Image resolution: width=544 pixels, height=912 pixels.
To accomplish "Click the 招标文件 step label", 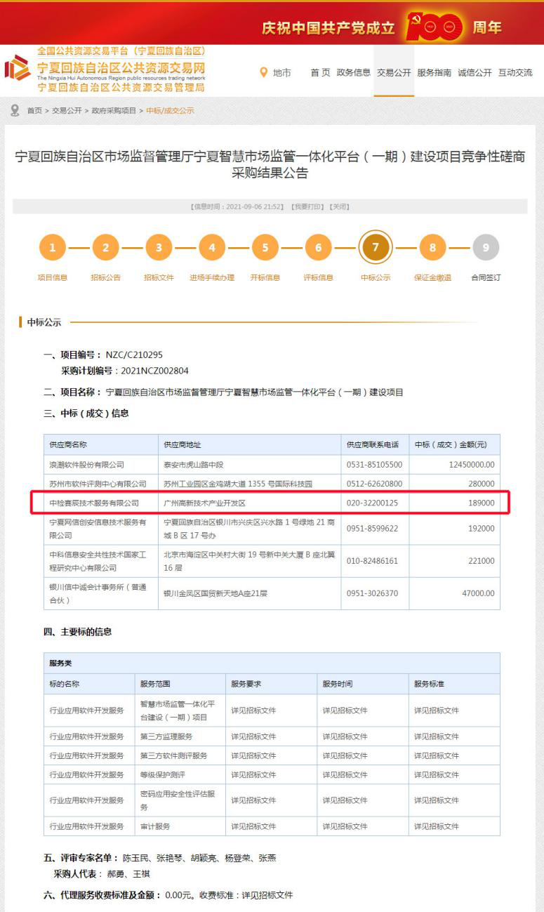I will click(159, 278).
